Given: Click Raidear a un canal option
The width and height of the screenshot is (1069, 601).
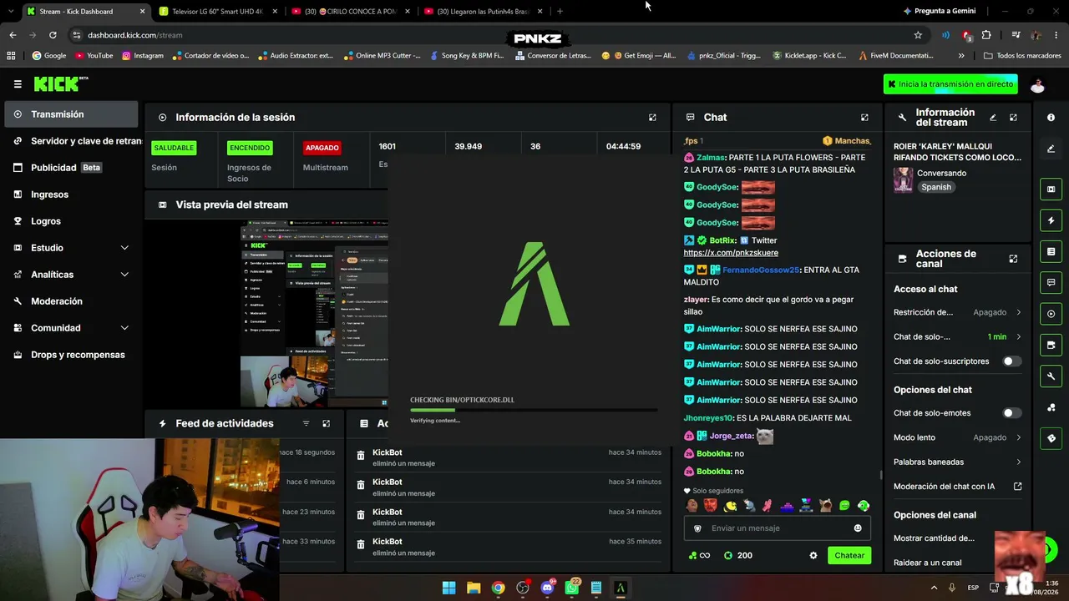Looking at the screenshot, I should [927, 563].
